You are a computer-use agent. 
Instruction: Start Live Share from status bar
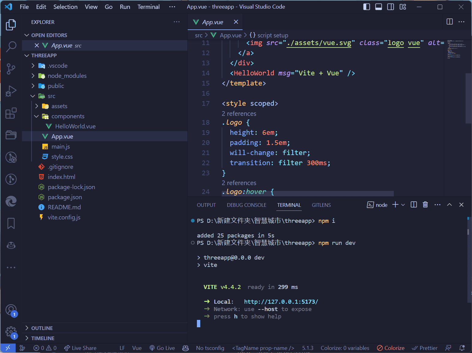(80, 348)
